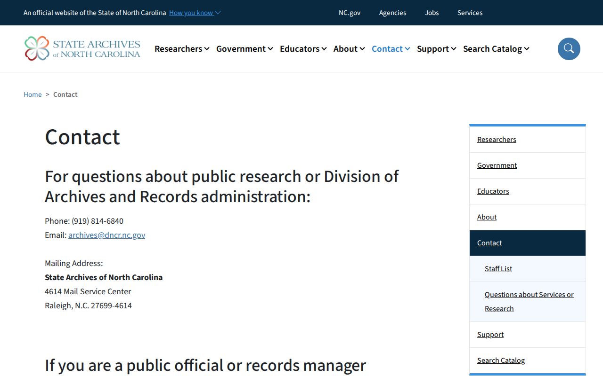
Task: Click 'Raleigh, N.C. 27699-4614' text
Action: click(88, 305)
